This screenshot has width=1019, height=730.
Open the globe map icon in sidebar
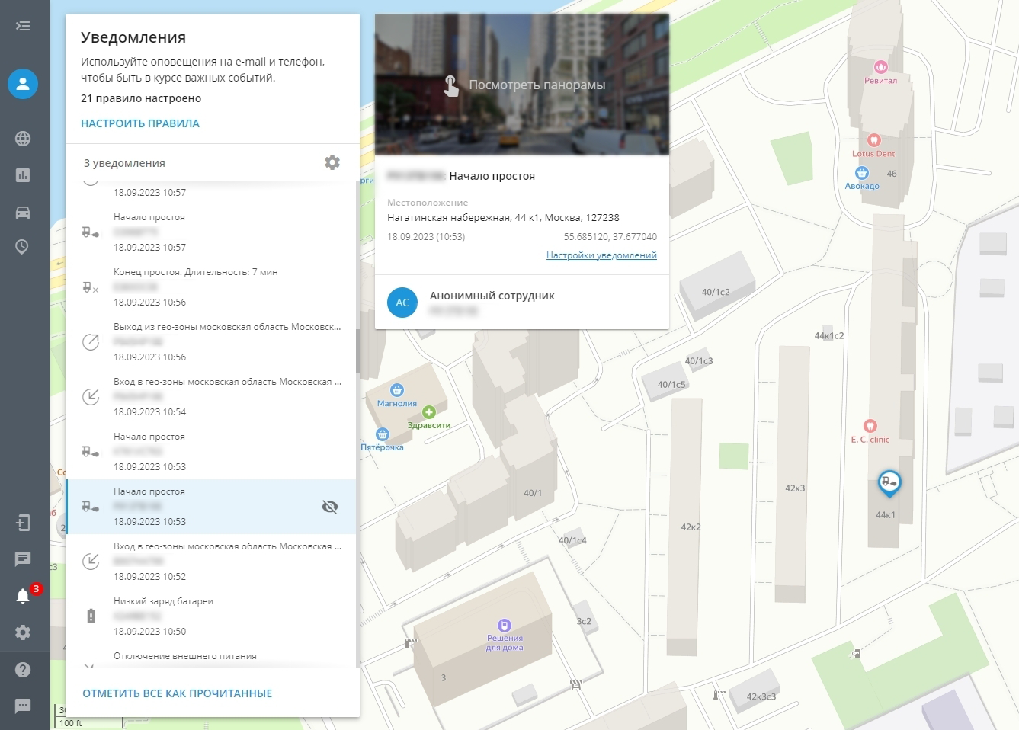pyautogui.click(x=23, y=139)
